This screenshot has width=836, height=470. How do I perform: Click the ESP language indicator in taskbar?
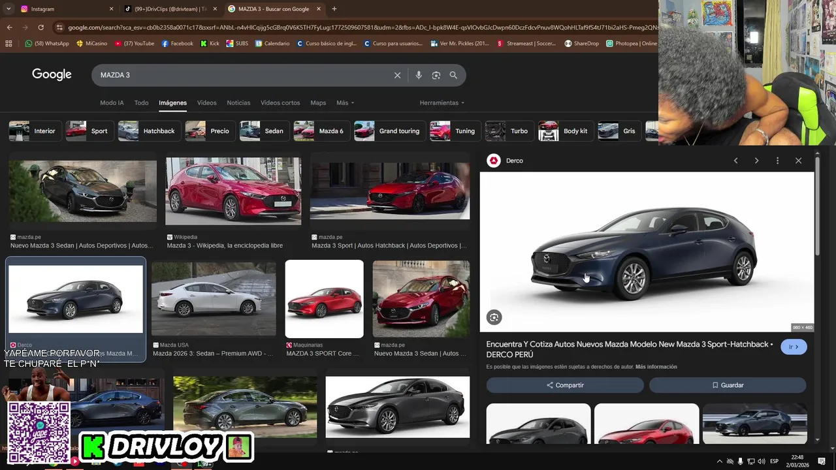click(774, 462)
